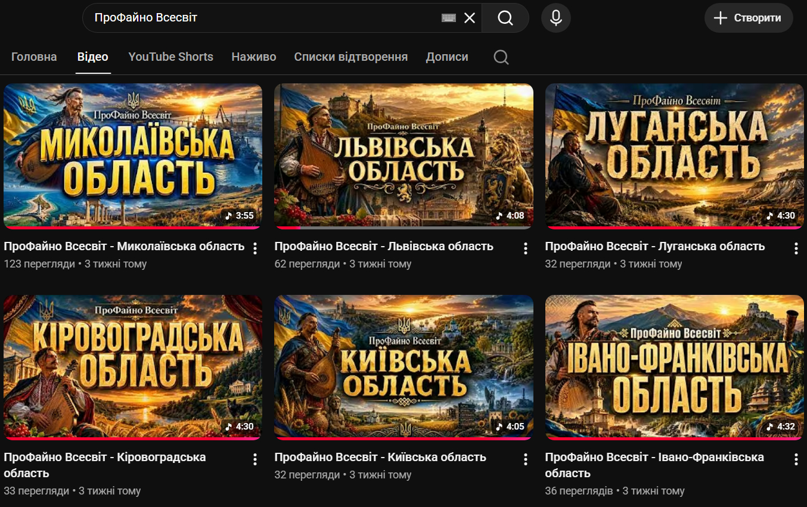Select the Відео tab
This screenshot has height=507, width=807.
tap(93, 57)
